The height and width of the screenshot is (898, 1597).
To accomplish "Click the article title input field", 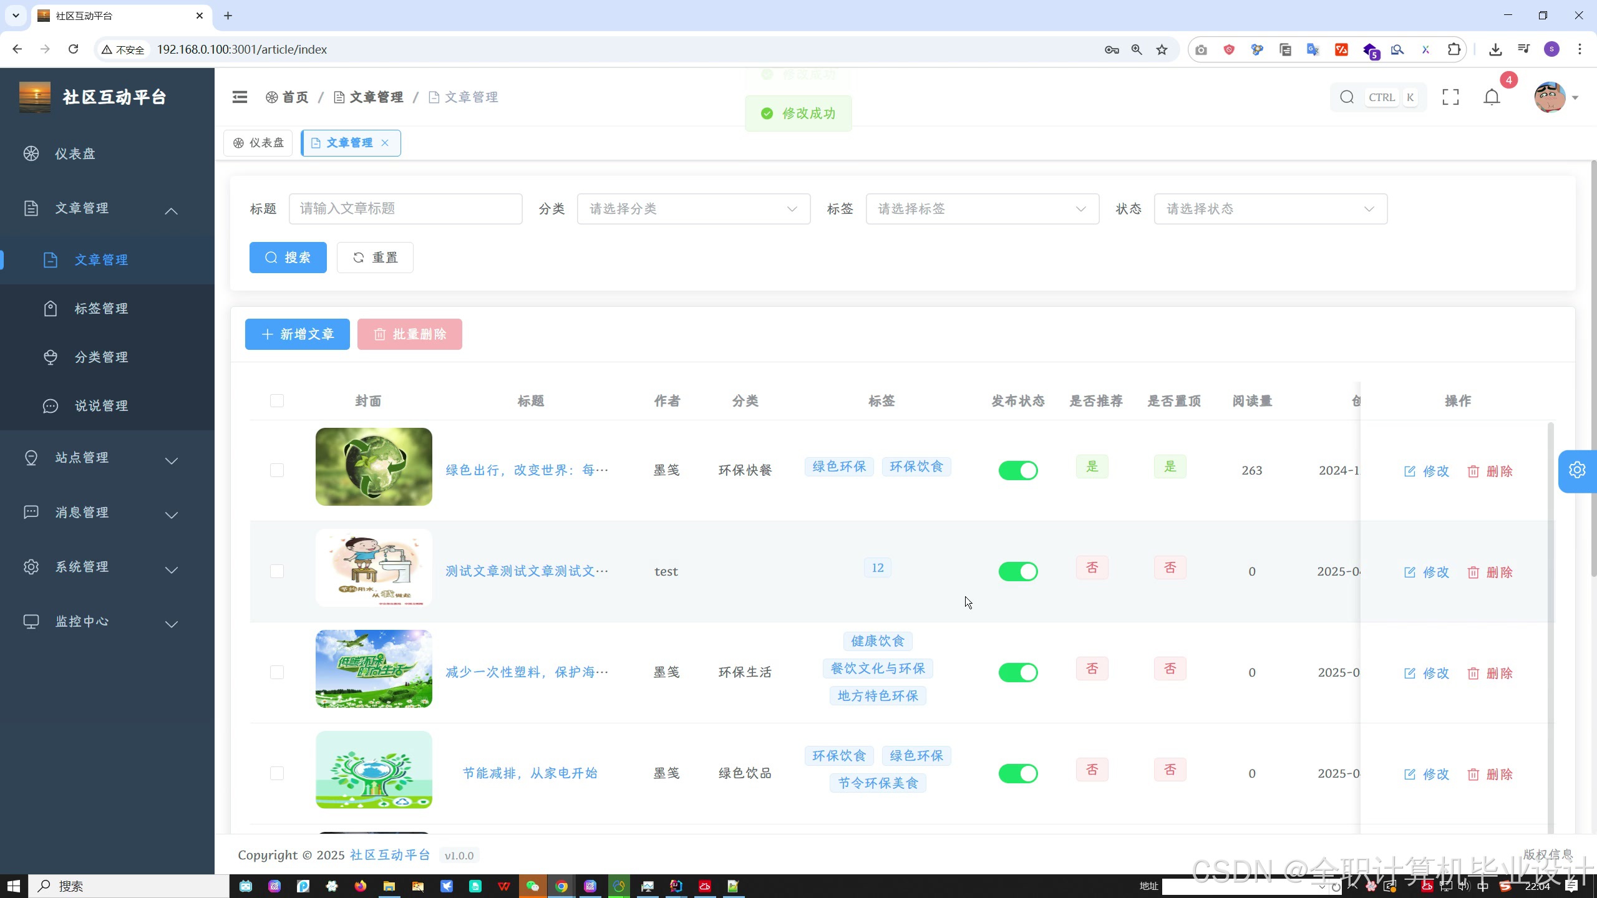I will pos(405,209).
